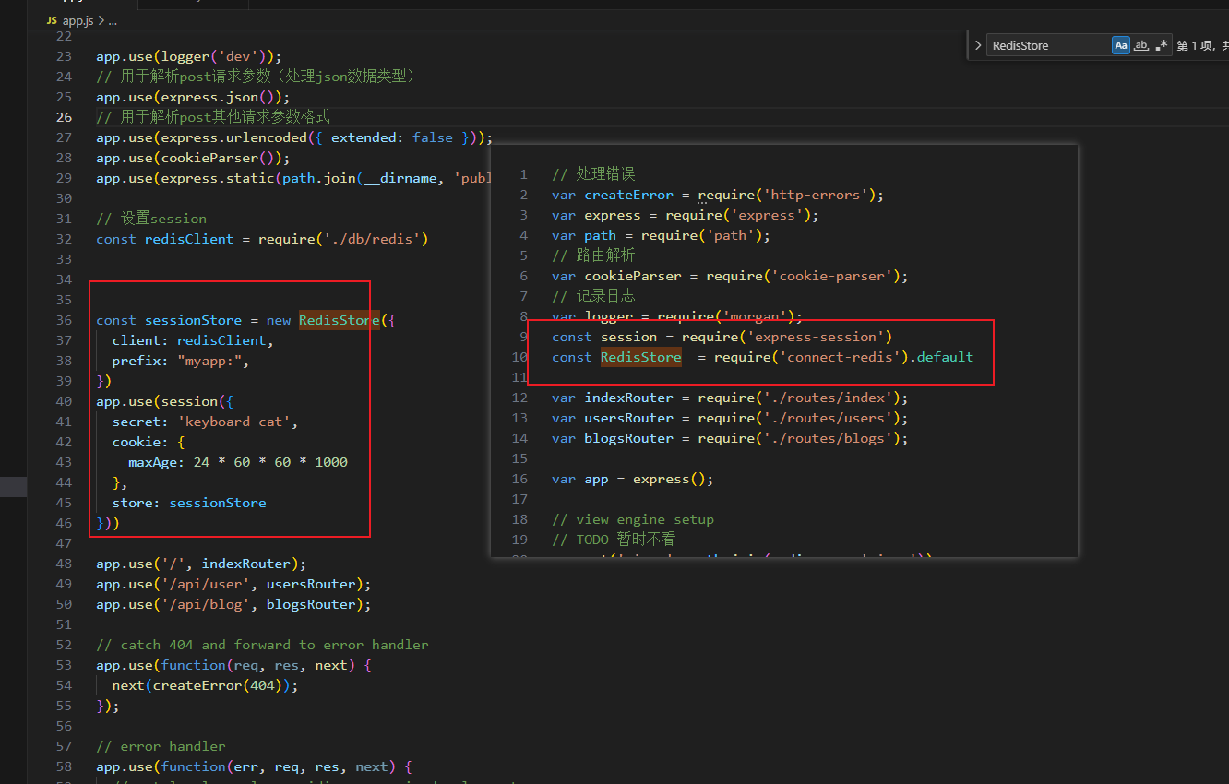Click line number 53 in the gutter
This screenshot has height=784, width=1229.
[64, 665]
